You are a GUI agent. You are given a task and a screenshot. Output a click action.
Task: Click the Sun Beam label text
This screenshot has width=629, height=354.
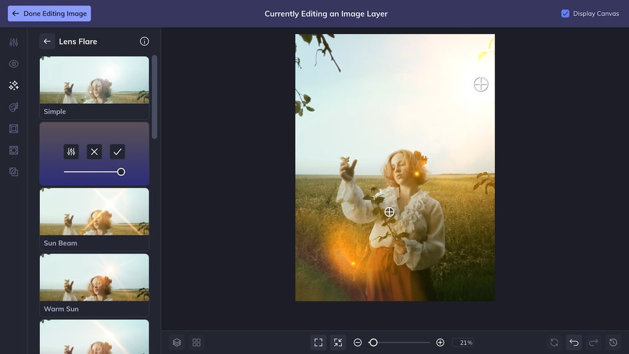pyautogui.click(x=61, y=243)
